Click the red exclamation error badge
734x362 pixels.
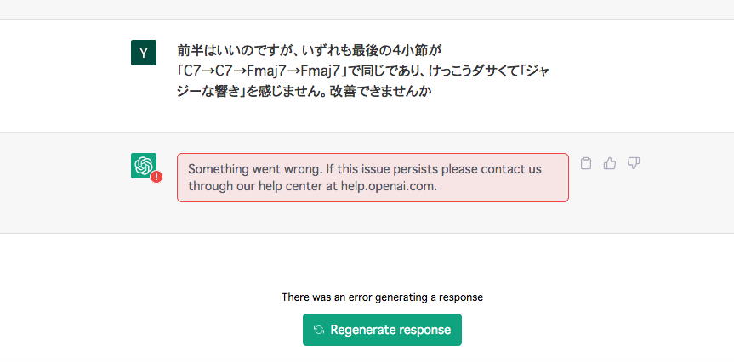pos(156,176)
